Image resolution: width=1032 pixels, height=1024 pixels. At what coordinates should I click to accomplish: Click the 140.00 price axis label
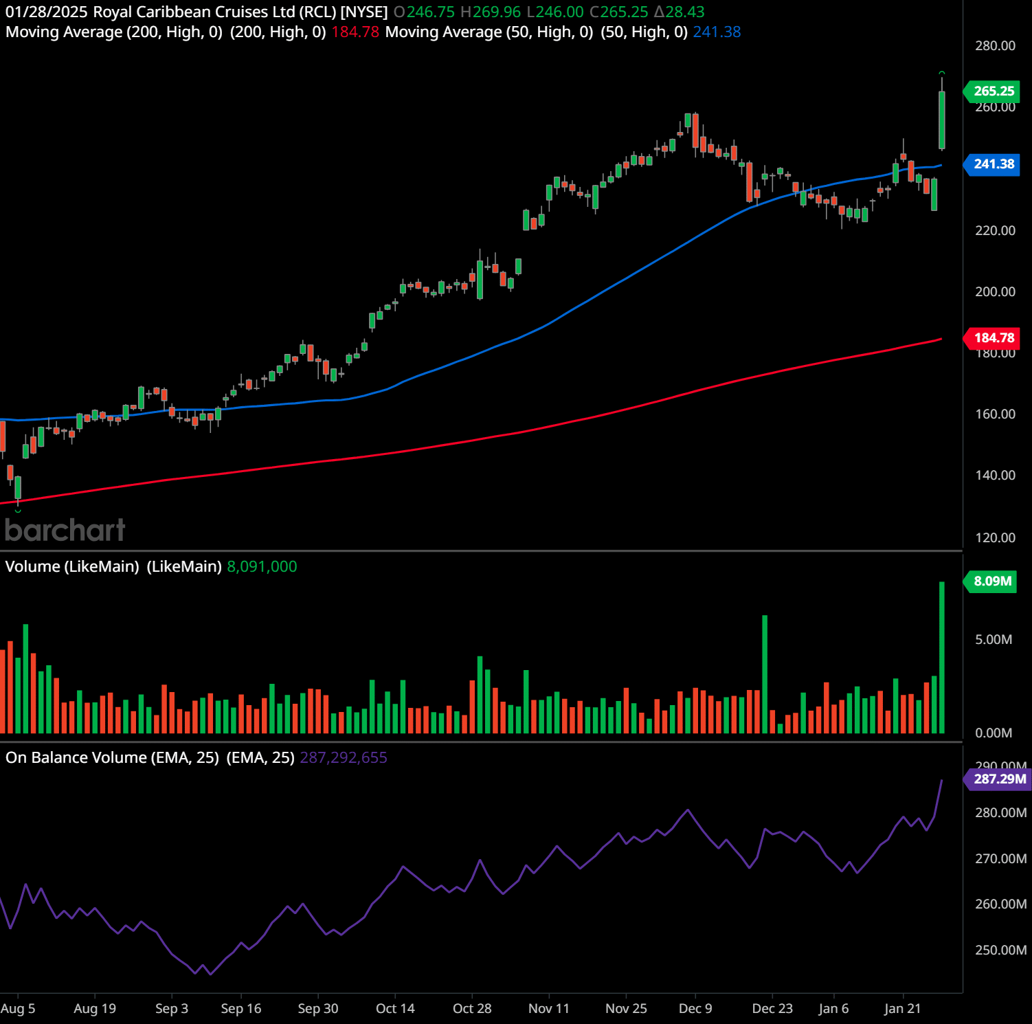tap(995, 476)
